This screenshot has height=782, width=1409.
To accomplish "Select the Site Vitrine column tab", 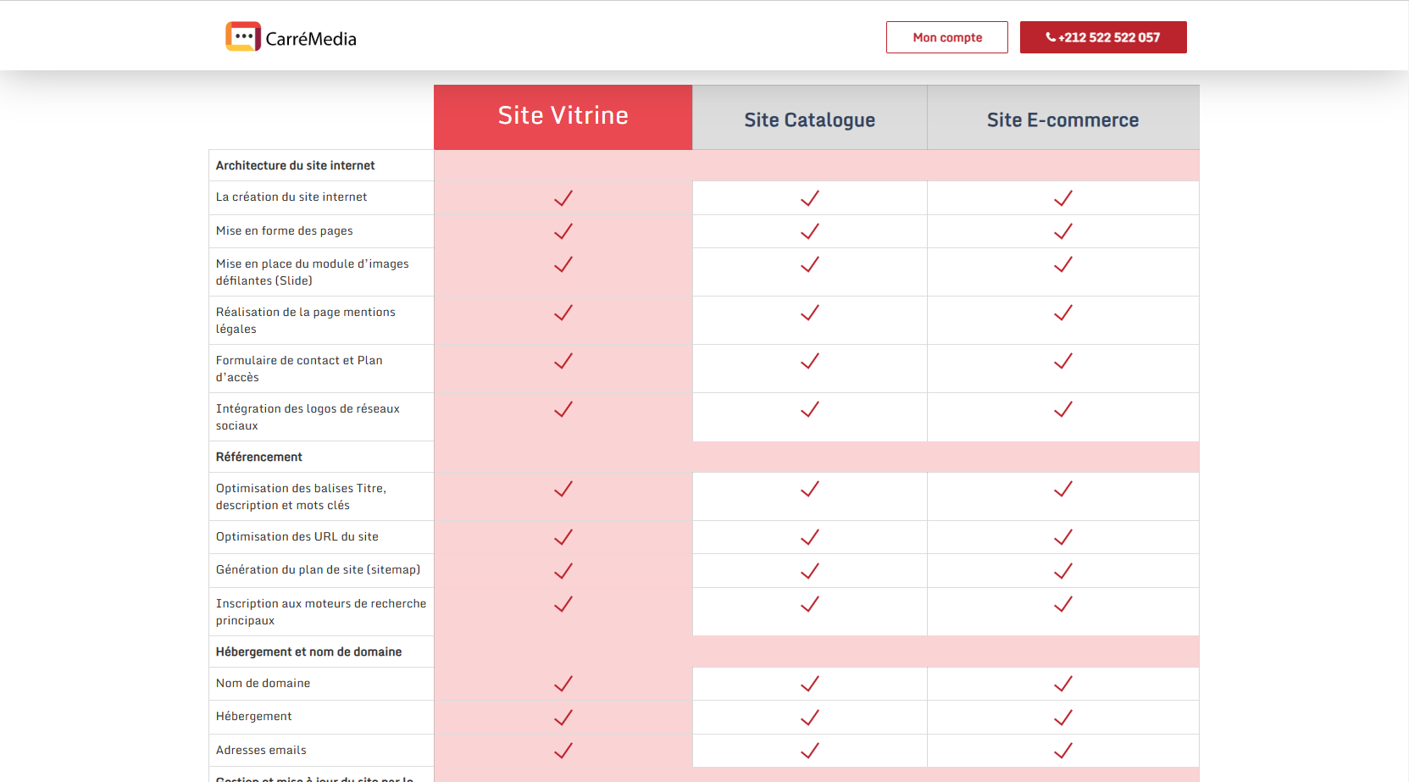I will click(563, 116).
